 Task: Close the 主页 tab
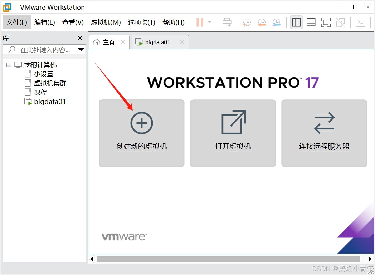tap(123, 42)
